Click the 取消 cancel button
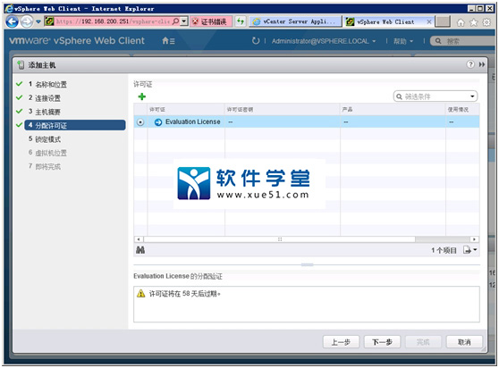 [464, 342]
